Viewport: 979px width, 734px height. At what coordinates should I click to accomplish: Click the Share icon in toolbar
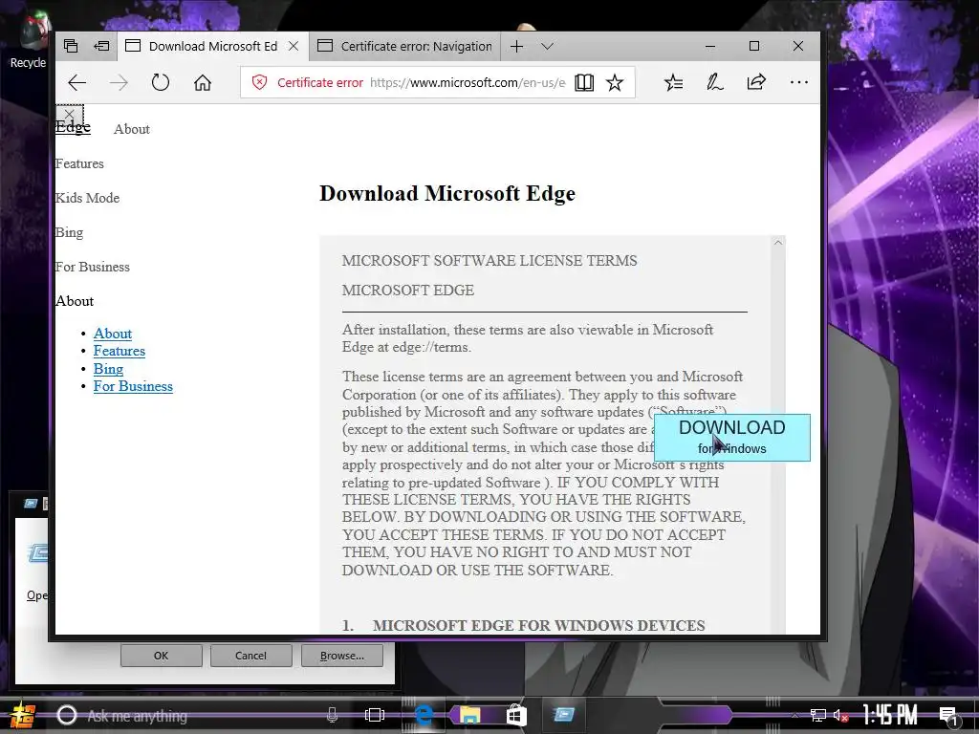756,82
